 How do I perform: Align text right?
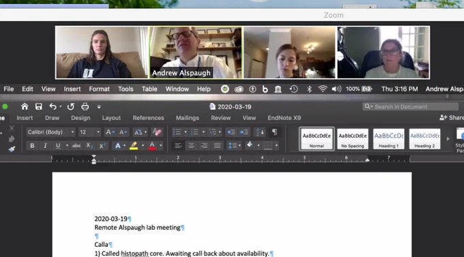point(204,145)
